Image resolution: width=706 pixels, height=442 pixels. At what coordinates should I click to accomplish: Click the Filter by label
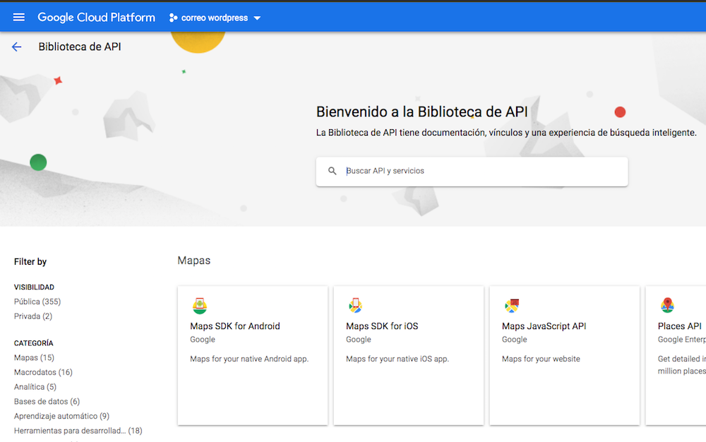pyautogui.click(x=30, y=262)
